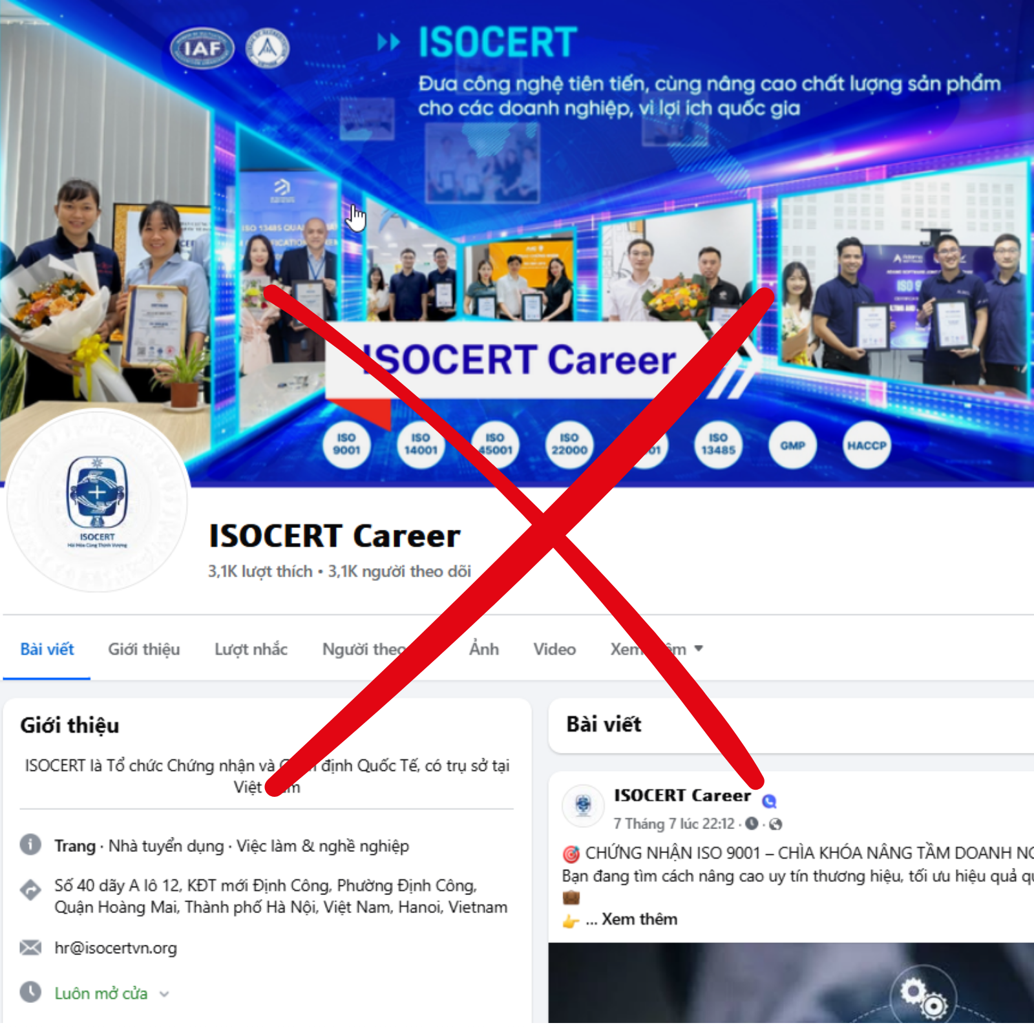Click the clock opening hours icon
The width and height of the screenshot is (1034, 1034).
[30, 992]
